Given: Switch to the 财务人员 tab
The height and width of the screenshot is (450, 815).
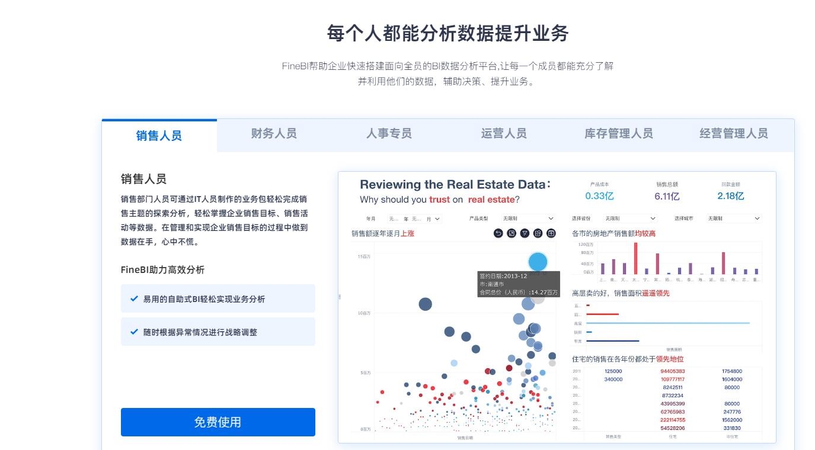Looking at the screenshot, I should coord(274,134).
